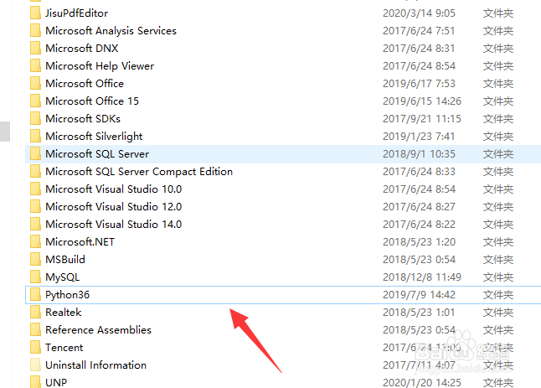Click the date 2017/9/21 11:15
The width and height of the screenshot is (541, 388).
422,119
